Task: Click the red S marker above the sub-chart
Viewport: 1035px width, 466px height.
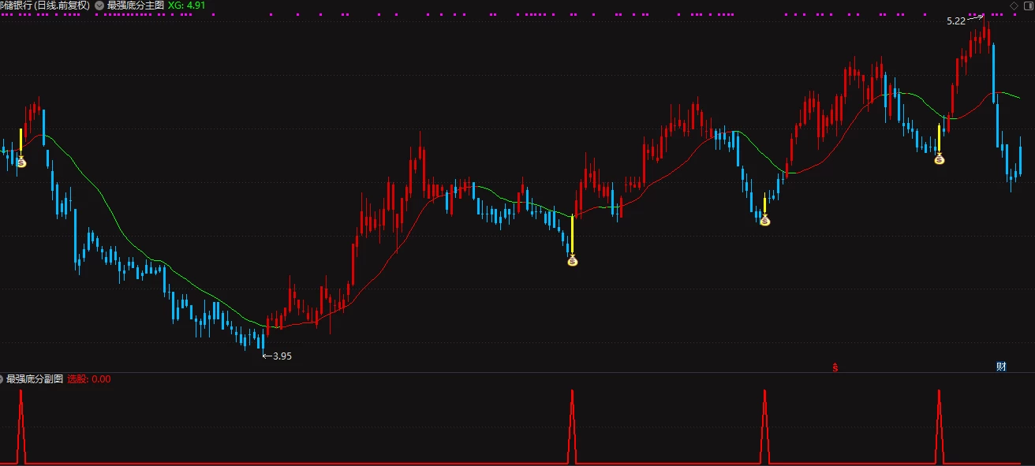Action: click(x=835, y=367)
